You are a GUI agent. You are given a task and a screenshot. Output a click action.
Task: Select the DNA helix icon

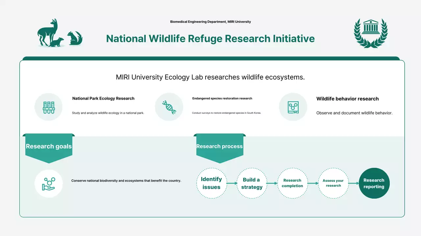(x=169, y=107)
